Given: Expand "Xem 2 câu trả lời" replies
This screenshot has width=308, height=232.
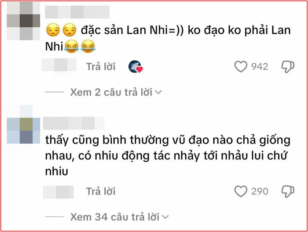Looking at the screenshot, I should (111, 92).
